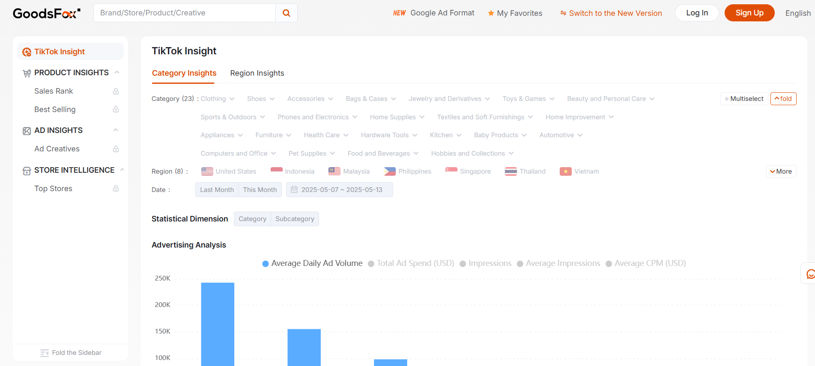Click the third shortest blue chart bar
The width and height of the screenshot is (815, 366).
coord(391,363)
